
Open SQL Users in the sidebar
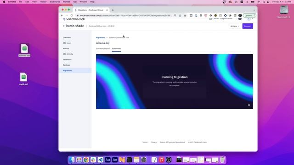coord(67,43)
